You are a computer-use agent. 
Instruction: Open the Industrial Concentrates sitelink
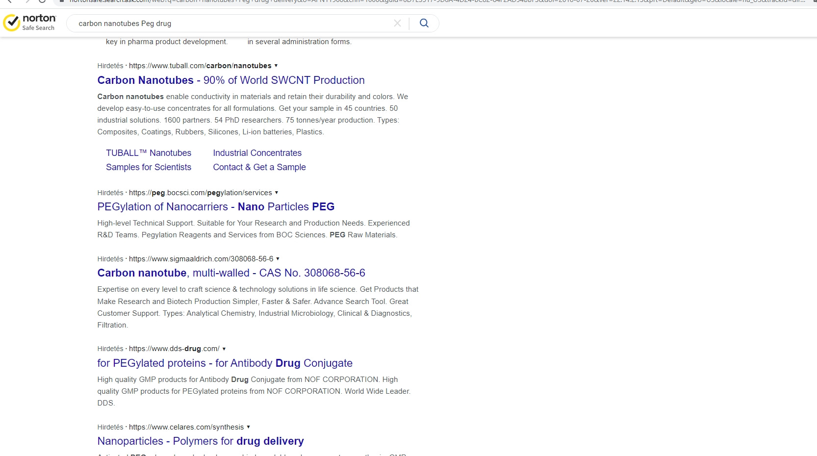tap(257, 153)
